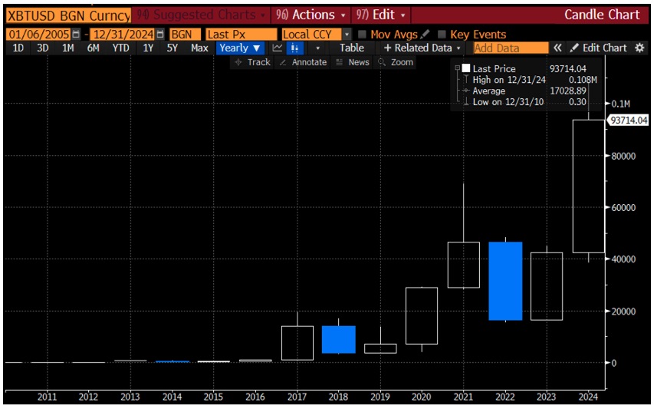Click the Low on 12/31/10 legend row

pyautogui.click(x=524, y=102)
